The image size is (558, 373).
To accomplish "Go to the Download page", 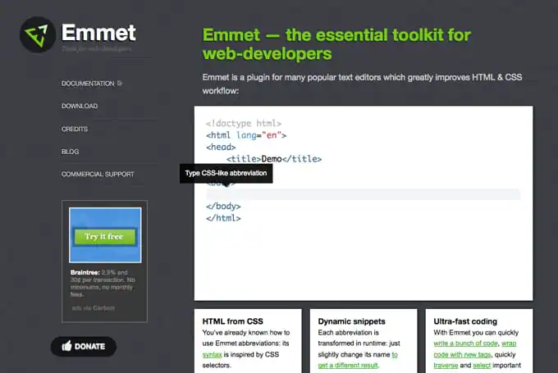I will coord(80,106).
